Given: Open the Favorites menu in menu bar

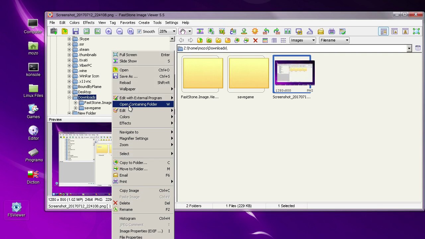Looking at the screenshot, I should click(x=127, y=23).
